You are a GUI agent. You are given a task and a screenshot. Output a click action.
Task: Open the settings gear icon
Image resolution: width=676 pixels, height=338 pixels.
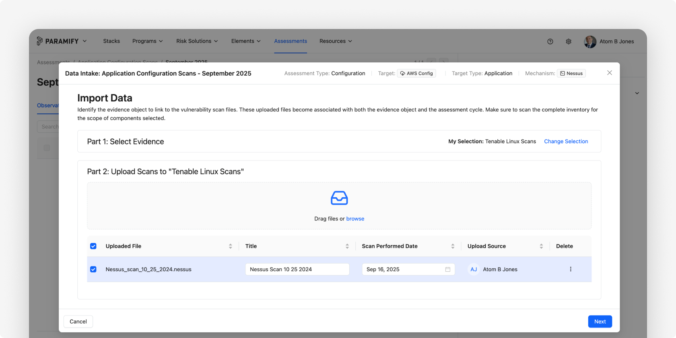pyautogui.click(x=569, y=41)
